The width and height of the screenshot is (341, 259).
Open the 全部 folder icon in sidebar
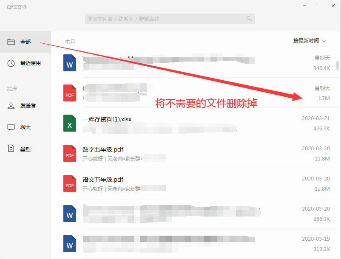click(x=11, y=42)
